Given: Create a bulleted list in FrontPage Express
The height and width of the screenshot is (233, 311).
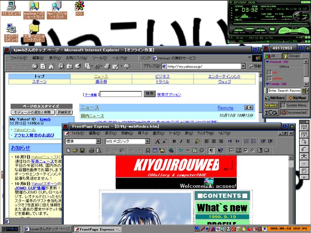Looking at the screenshot, I should [253, 141].
